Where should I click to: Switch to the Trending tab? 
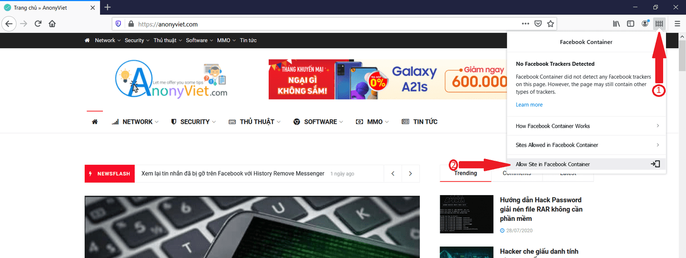[x=465, y=173]
